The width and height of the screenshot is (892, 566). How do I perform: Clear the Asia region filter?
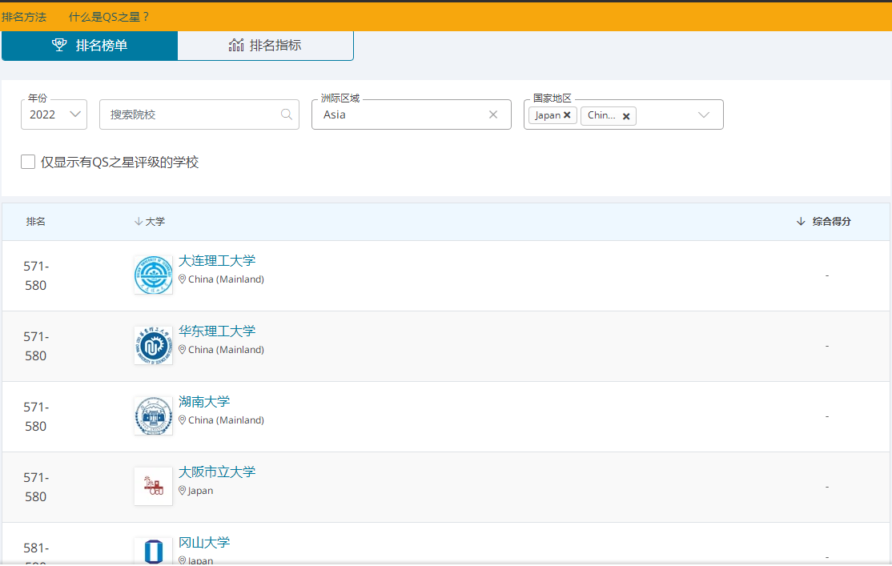tap(493, 114)
